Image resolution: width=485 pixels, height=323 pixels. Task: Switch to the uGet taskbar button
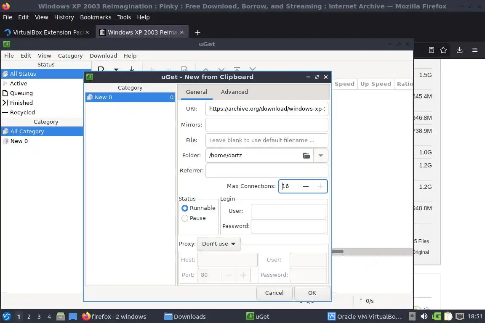[x=258, y=317]
